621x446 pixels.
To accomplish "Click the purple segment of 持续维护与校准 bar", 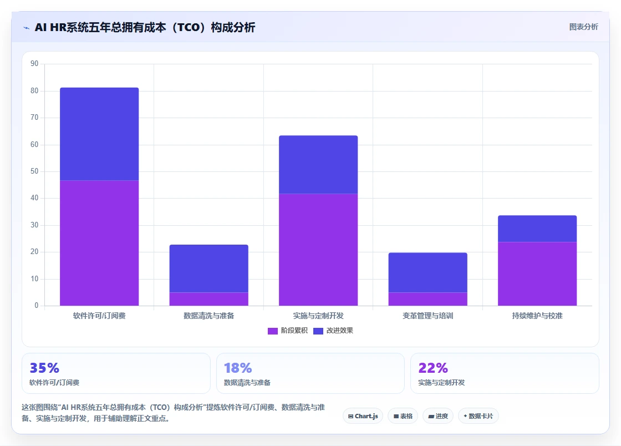I will tap(537, 273).
